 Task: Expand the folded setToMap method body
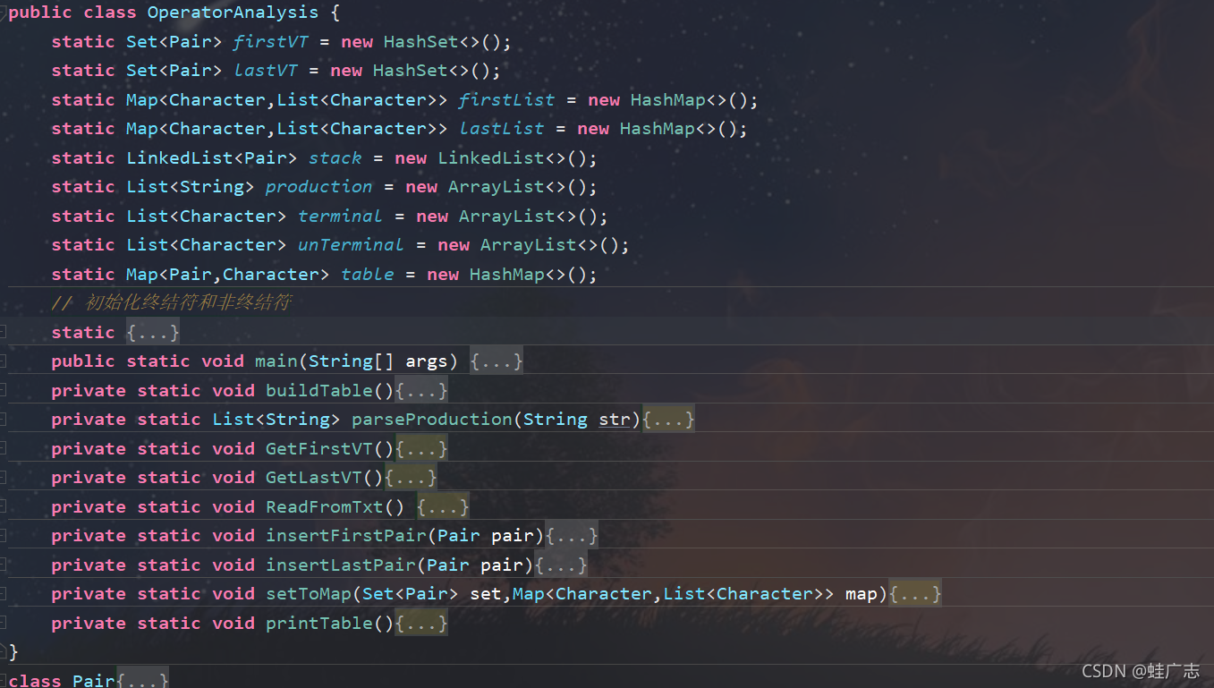tap(915, 594)
